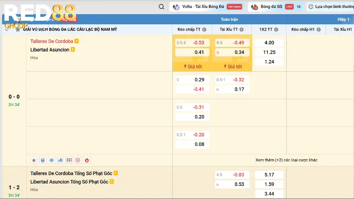Open the search magnifier icon
354x199 pixels.
tap(161, 7)
